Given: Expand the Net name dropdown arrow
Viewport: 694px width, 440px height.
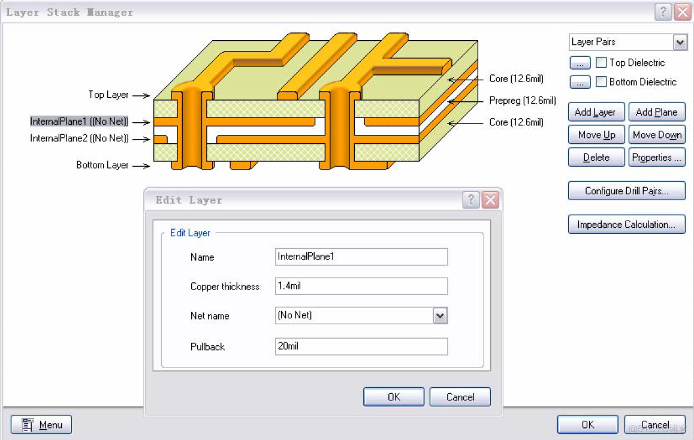Looking at the screenshot, I should click(x=439, y=316).
